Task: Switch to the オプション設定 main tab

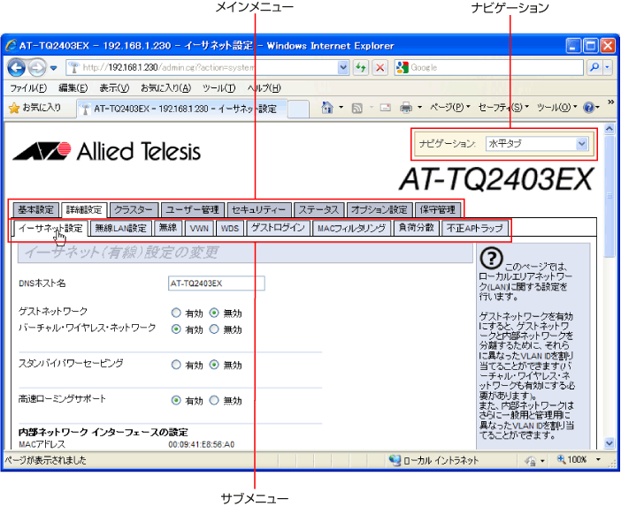Action: [x=379, y=209]
